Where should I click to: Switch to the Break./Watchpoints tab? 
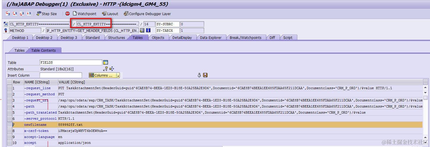[x=246, y=37]
